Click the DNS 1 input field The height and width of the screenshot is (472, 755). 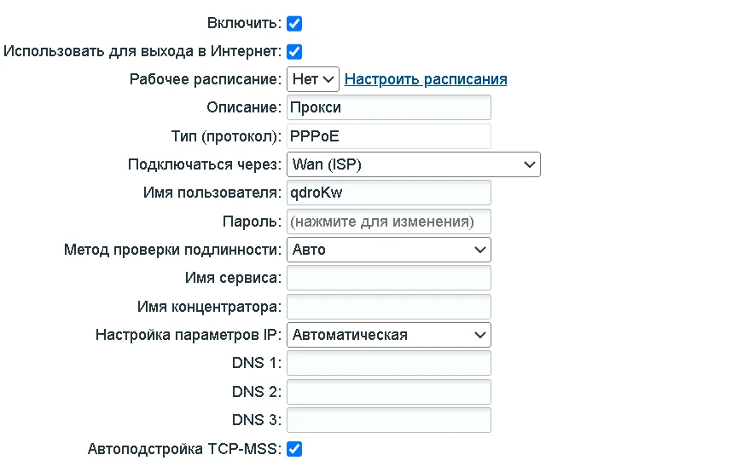pyautogui.click(x=389, y=363)
